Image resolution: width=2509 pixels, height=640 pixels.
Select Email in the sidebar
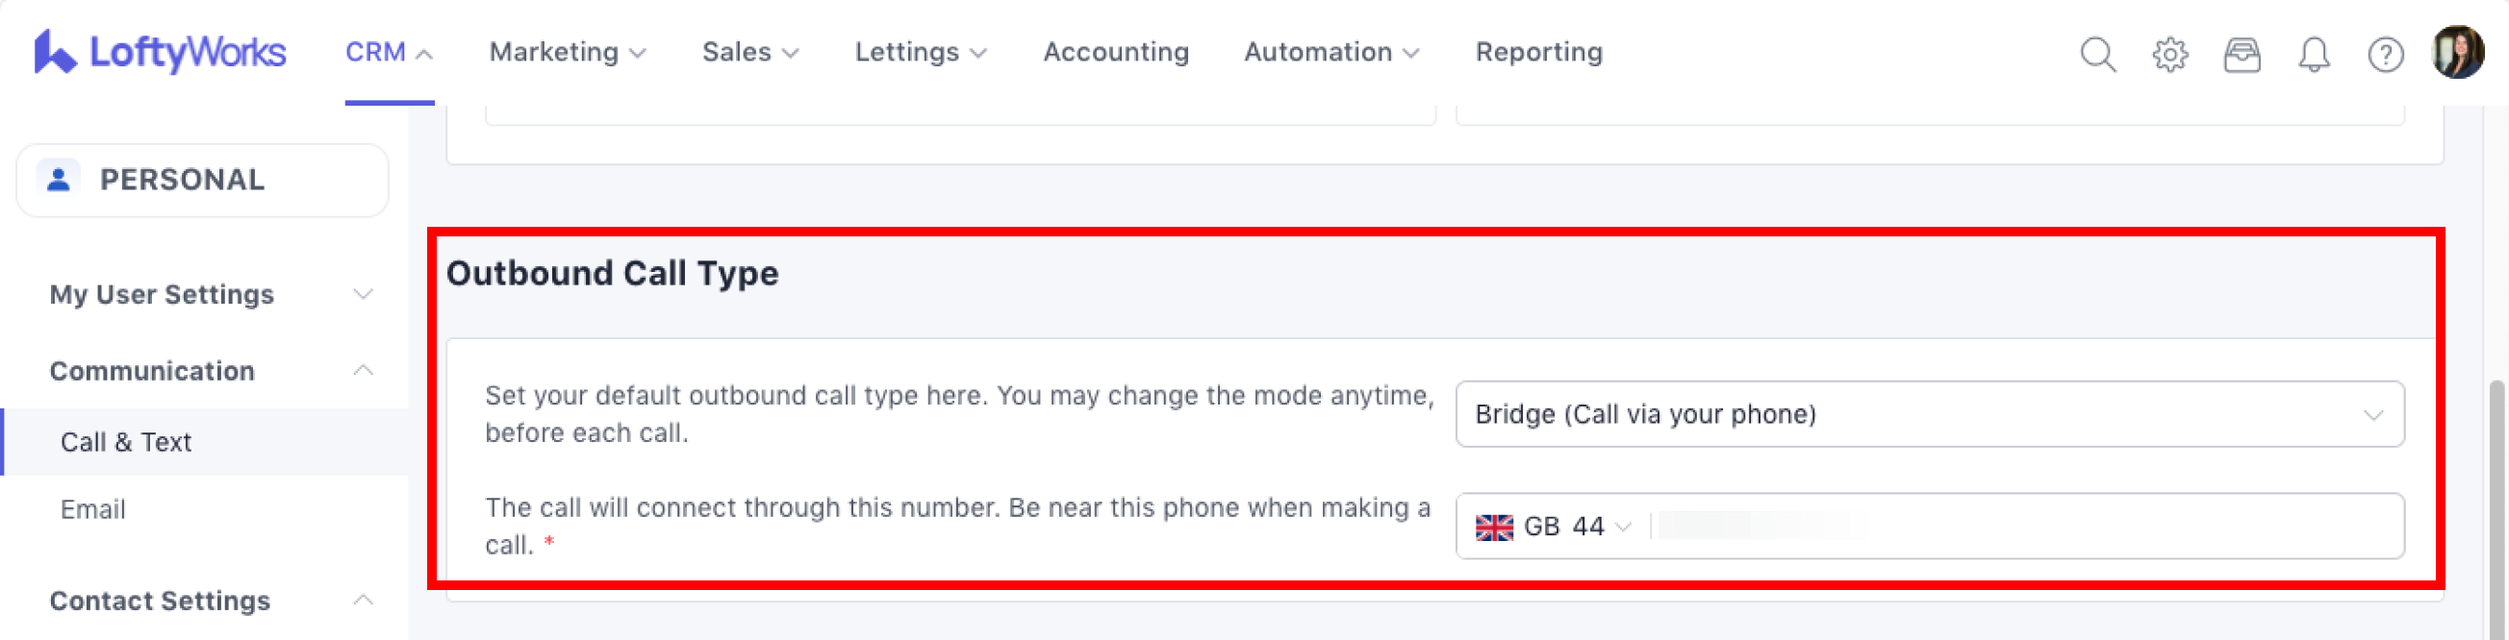(x=93, y=509)
